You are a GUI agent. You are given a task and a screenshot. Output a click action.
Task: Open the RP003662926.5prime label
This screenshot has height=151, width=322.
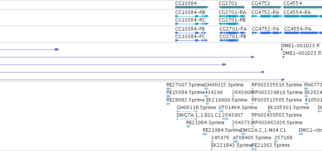pos(278,123)
